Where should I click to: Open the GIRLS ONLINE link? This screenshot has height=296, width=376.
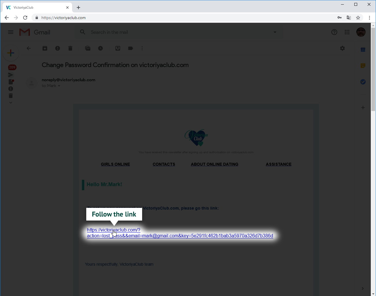[x=115, y=164]
